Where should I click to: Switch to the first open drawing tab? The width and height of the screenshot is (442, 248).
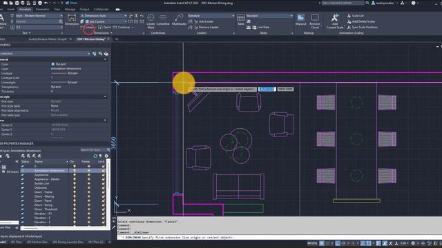click(x=48, y=39)
